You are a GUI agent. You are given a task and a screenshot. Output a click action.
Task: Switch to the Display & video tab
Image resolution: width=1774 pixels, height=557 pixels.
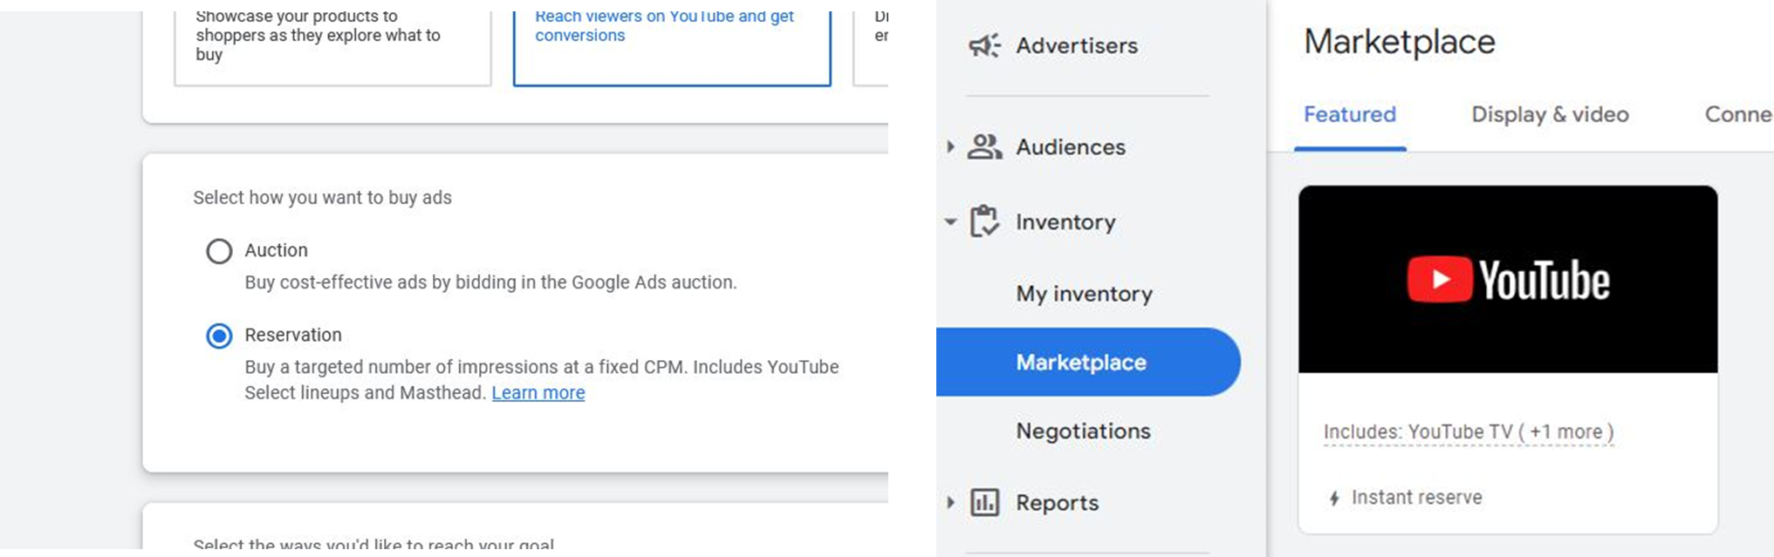coord(1551,114)
